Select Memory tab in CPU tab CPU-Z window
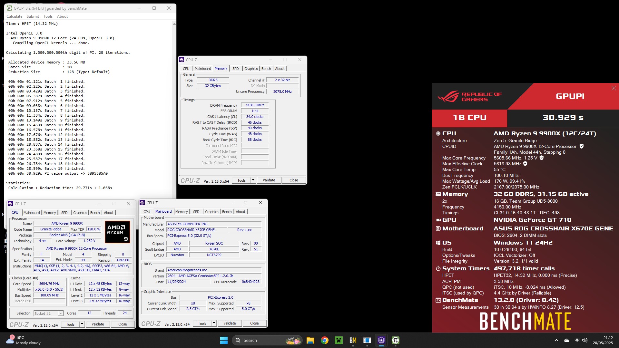 50,213
